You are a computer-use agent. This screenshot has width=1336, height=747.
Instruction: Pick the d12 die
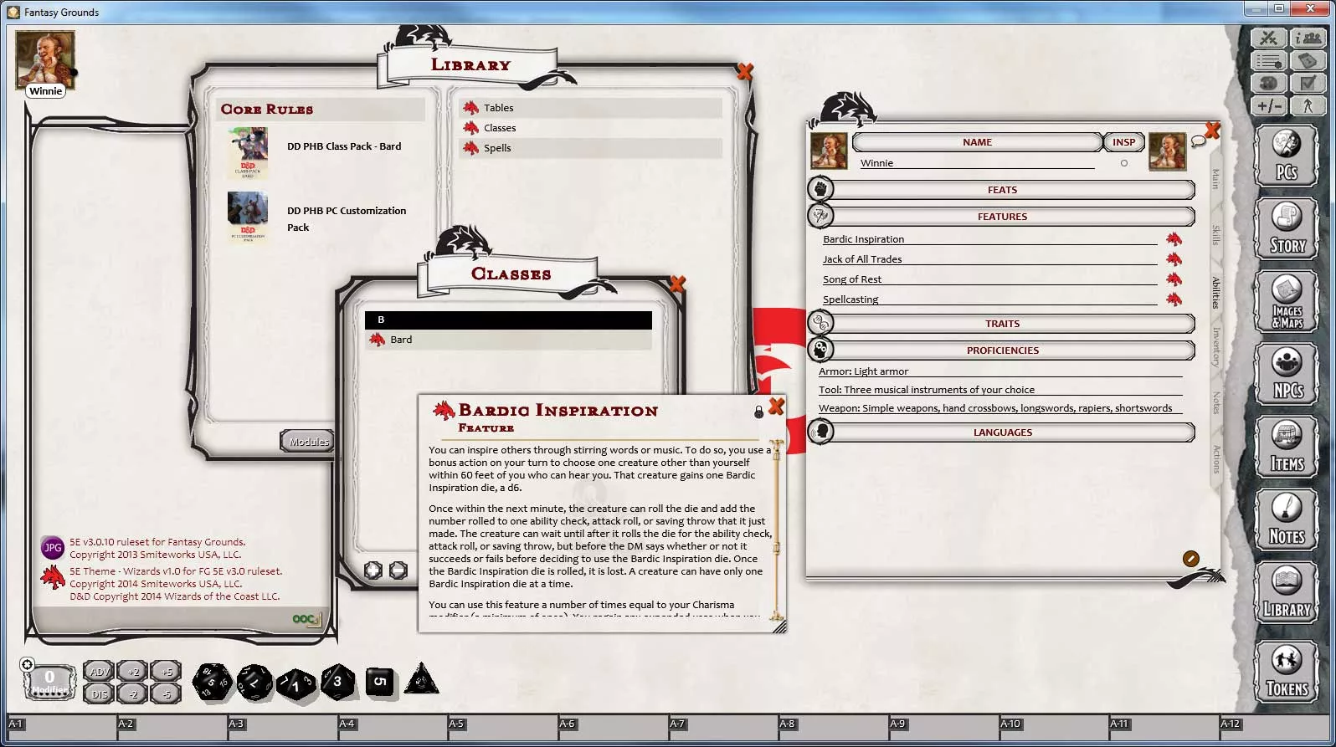click(254, 682)
